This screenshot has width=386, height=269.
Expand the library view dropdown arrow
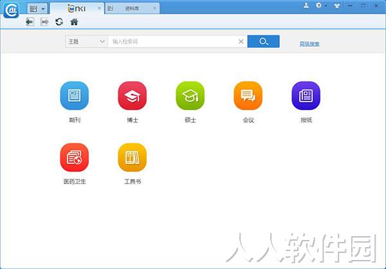tap(43, 9)
